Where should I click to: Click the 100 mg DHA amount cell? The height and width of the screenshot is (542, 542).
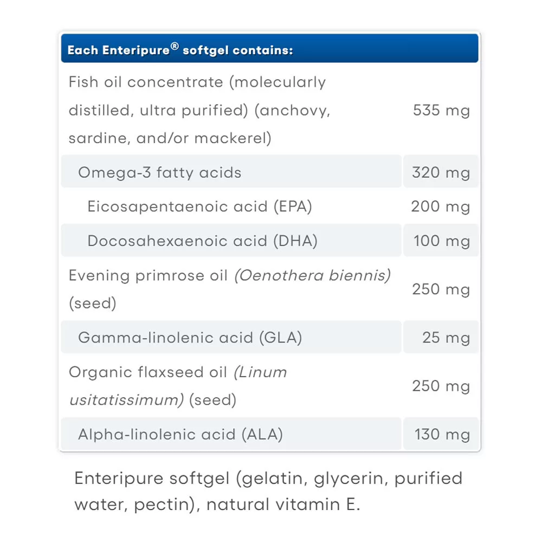click(x=441, y=241)
